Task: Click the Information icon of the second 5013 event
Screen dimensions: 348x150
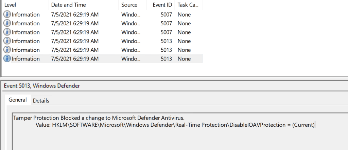Action: click(7, 50)
